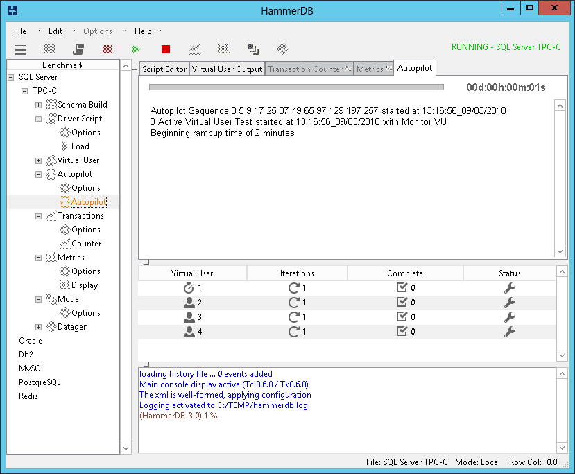The image size is (575, 474).
Task: Open Options under Driver Script
Action: point(85,133)
